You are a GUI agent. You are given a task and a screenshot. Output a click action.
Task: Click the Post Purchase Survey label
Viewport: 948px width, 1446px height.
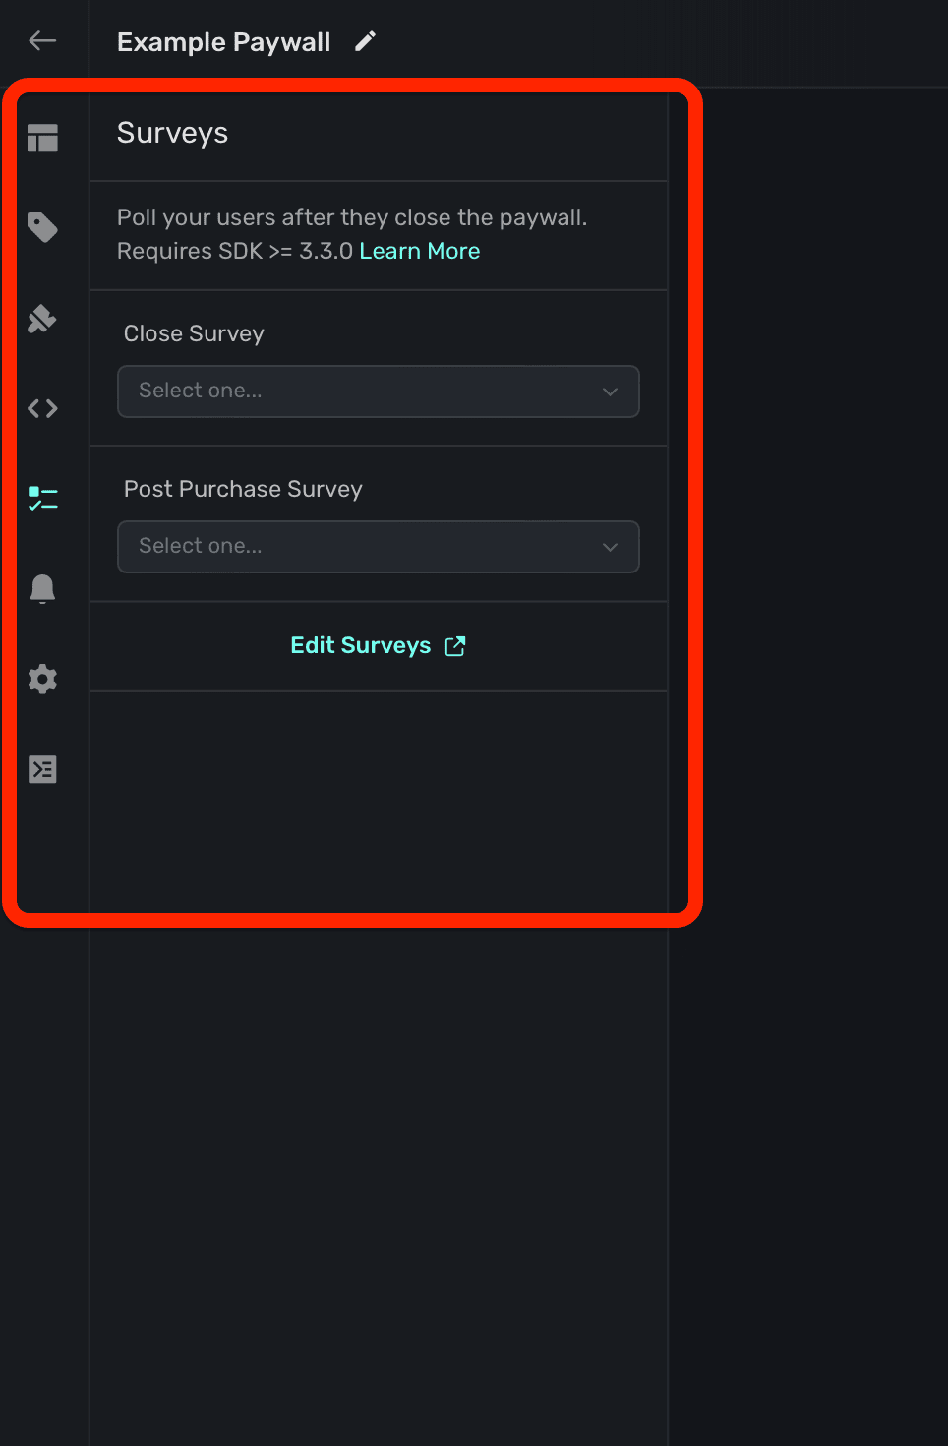243,489
